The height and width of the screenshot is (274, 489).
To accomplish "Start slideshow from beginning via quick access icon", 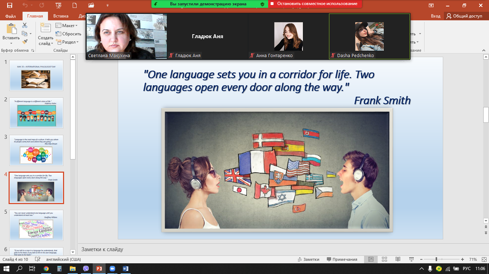I will 58,5.
